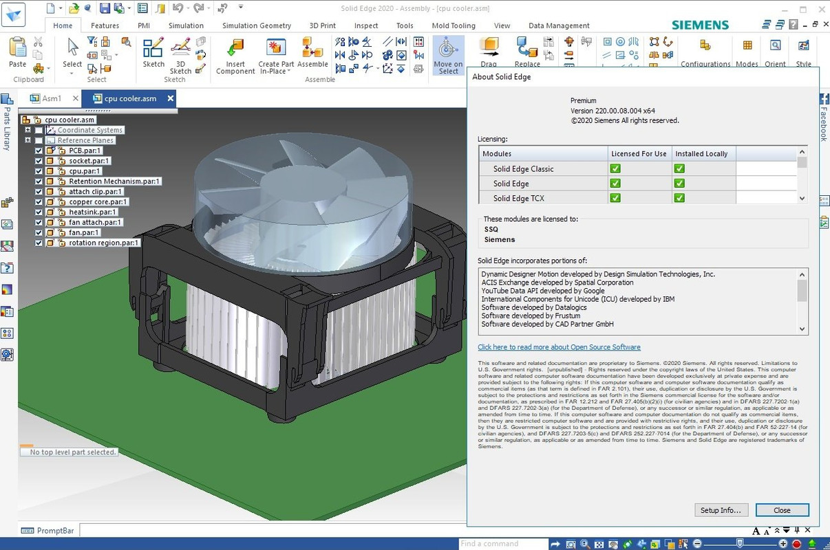Image resolution: width=830 pixels, height=550 pixels.
Task: Start the 3D Sketch tool
Action: pyautogui.click(x=181, y=47)
